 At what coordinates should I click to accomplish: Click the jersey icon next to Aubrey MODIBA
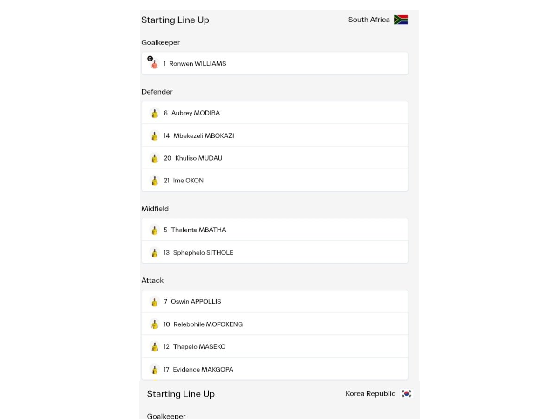pyautogui.click(x=155, y=113)
